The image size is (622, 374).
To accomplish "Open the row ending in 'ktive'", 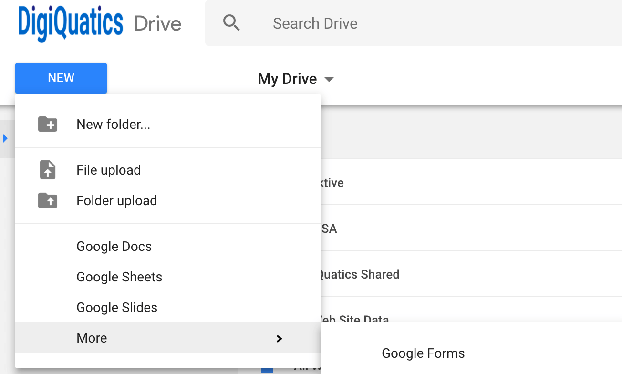I will click(x=471, y=183).
